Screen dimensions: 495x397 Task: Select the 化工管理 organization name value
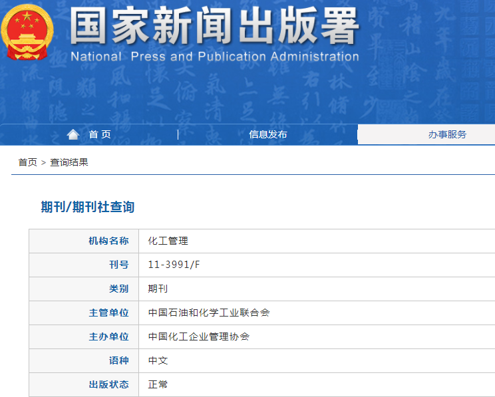click(x=168, y=241)
